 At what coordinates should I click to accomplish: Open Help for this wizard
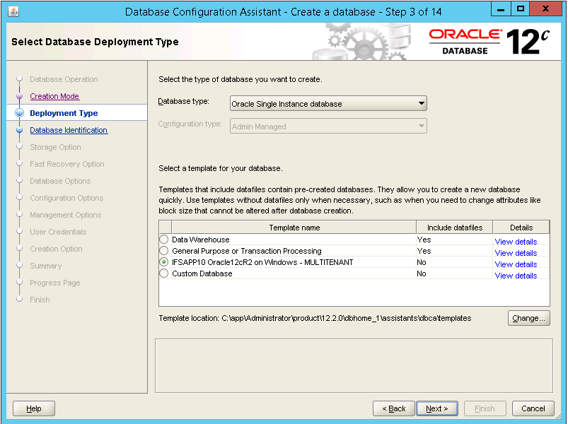[34, 408]
